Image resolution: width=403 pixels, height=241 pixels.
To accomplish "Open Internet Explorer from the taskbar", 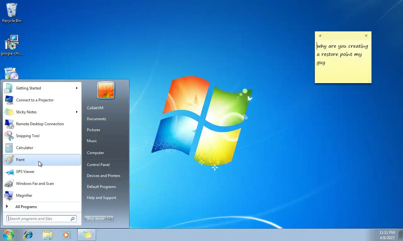I will 28,235.
